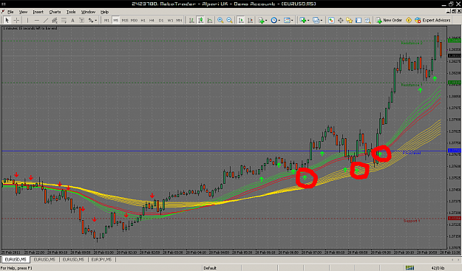Screen dimensions: 462x271
Task: Toggle chart auto scroll
Action: coord(241,20)
